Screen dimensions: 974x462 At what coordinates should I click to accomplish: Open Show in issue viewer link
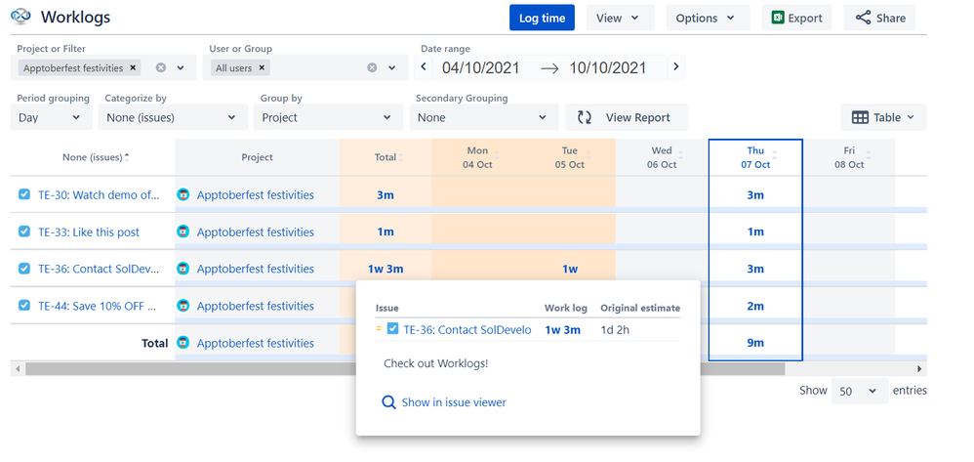click(x=454, y=402)
